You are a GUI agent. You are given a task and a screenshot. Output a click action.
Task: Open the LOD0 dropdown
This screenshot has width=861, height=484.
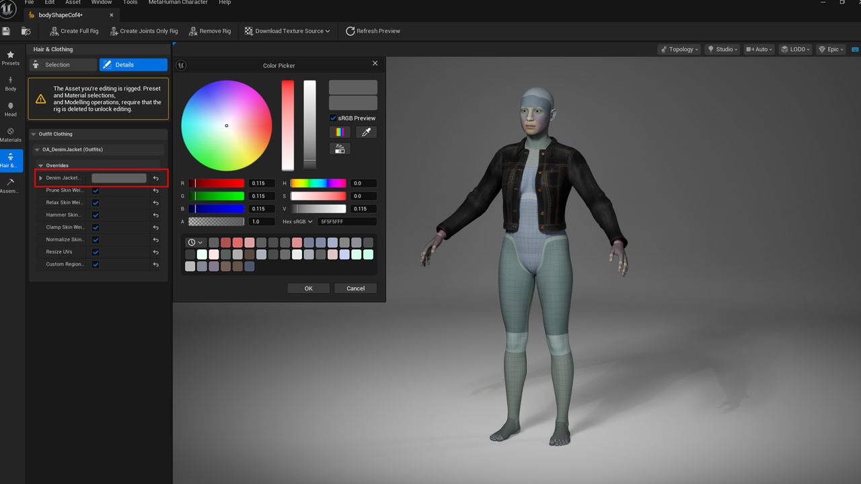click(796, 49)
